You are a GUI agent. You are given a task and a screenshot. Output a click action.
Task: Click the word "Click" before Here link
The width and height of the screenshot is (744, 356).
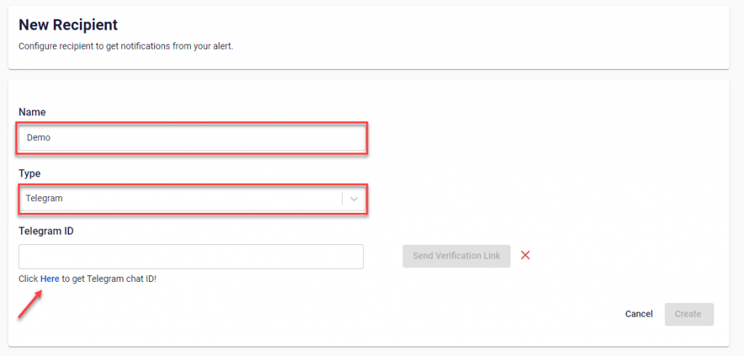point(28,279)
